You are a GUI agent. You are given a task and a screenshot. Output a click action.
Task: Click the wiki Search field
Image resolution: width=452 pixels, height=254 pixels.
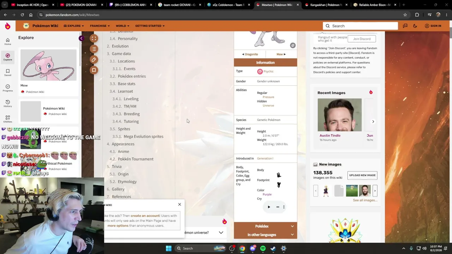point(360,26)
